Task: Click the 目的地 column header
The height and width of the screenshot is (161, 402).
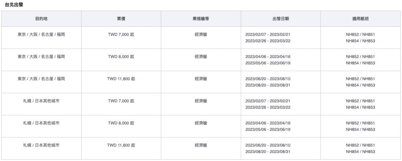Action: click(41, 19)
